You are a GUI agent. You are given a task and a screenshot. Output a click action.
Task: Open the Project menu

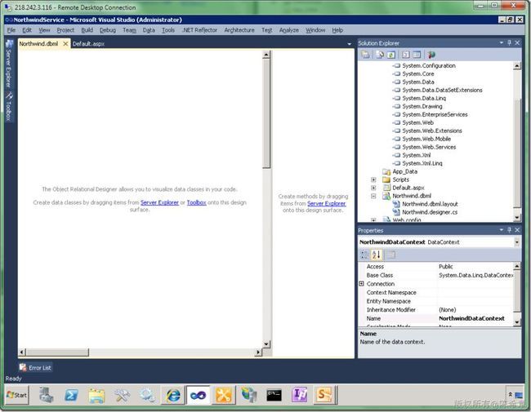pyautogui.click(x=65, y=30)
